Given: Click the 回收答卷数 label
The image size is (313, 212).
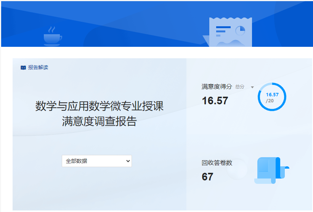Looking at the screenshot, I should [217, 163].
